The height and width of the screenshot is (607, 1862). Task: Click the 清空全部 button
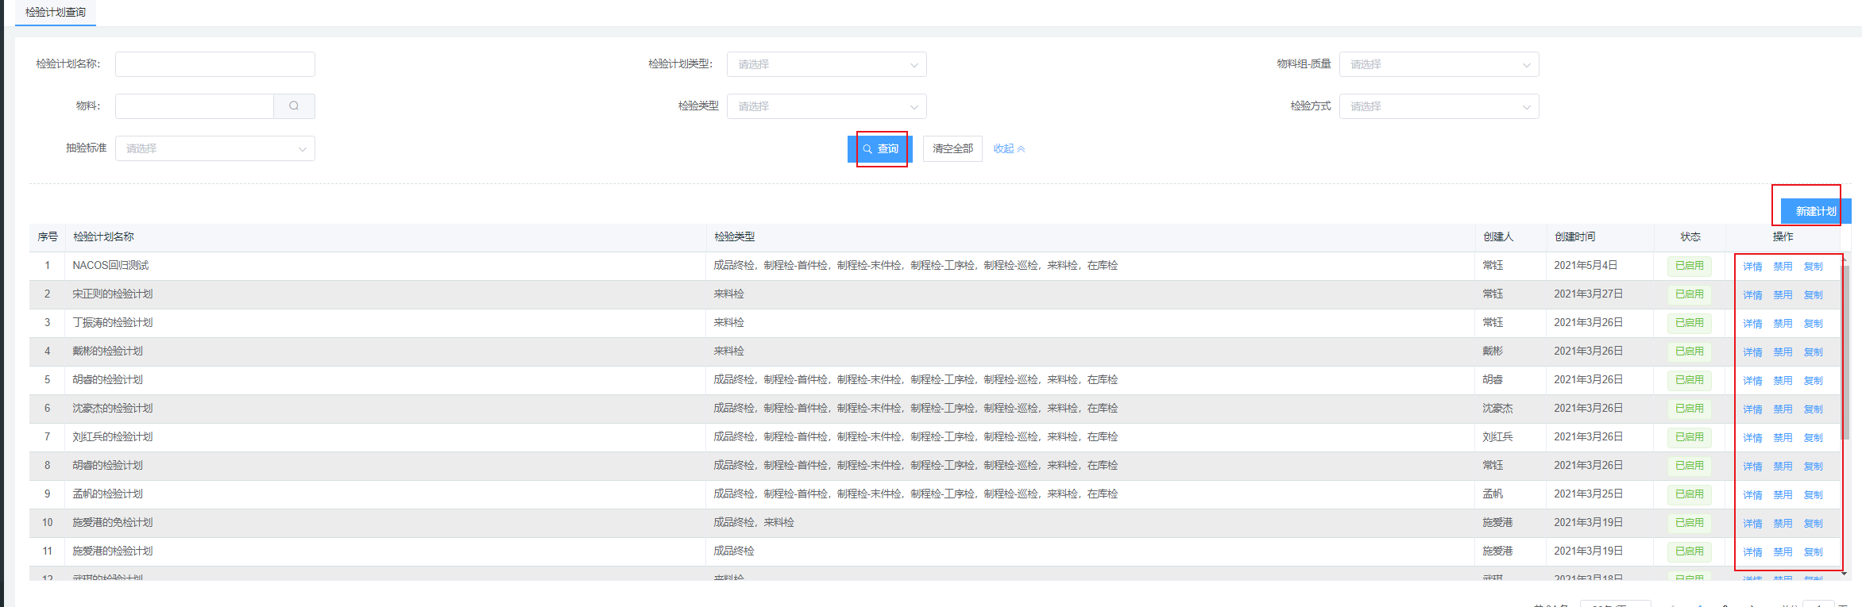coord(952,149)
